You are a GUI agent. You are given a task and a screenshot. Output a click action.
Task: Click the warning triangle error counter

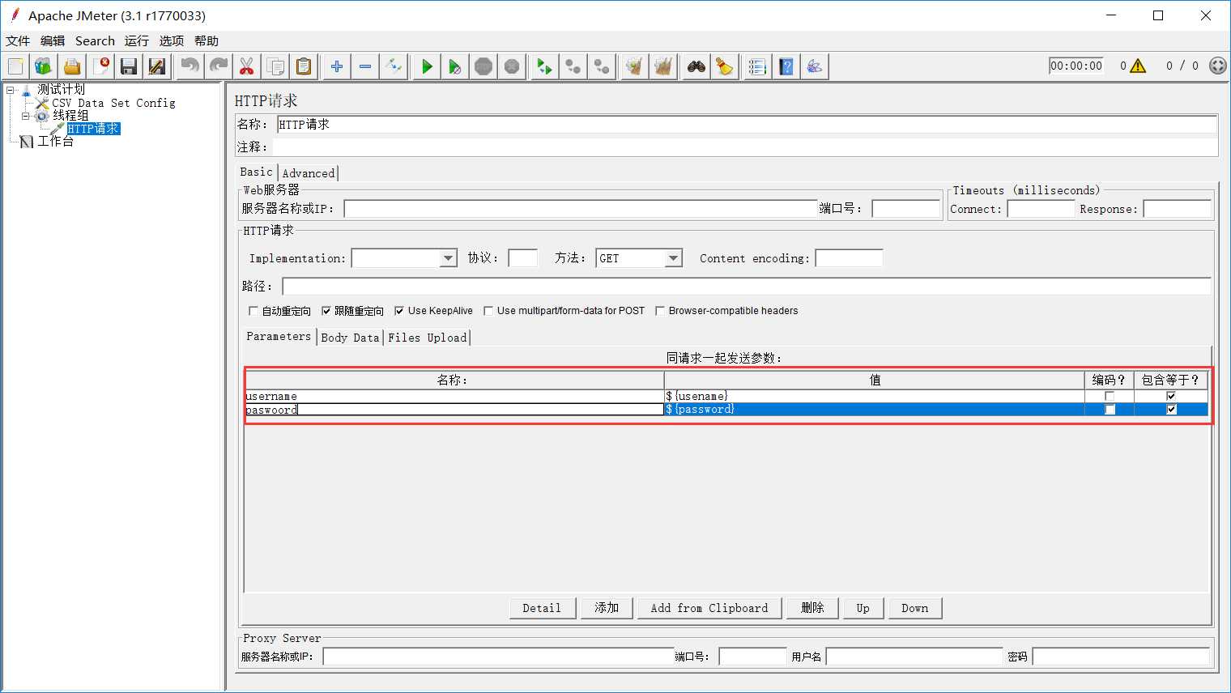[x=1138, y=66]
